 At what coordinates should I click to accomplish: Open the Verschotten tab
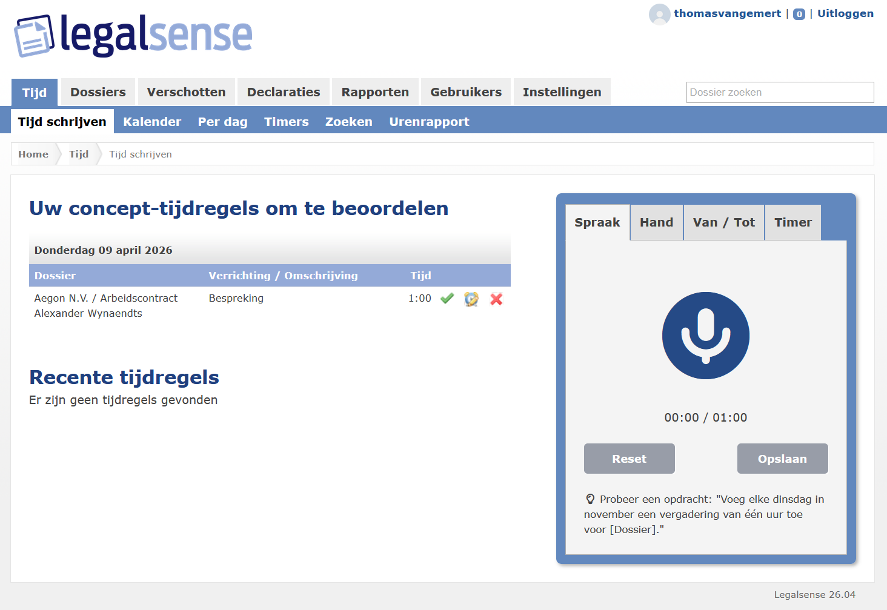[x=186, y=92]
